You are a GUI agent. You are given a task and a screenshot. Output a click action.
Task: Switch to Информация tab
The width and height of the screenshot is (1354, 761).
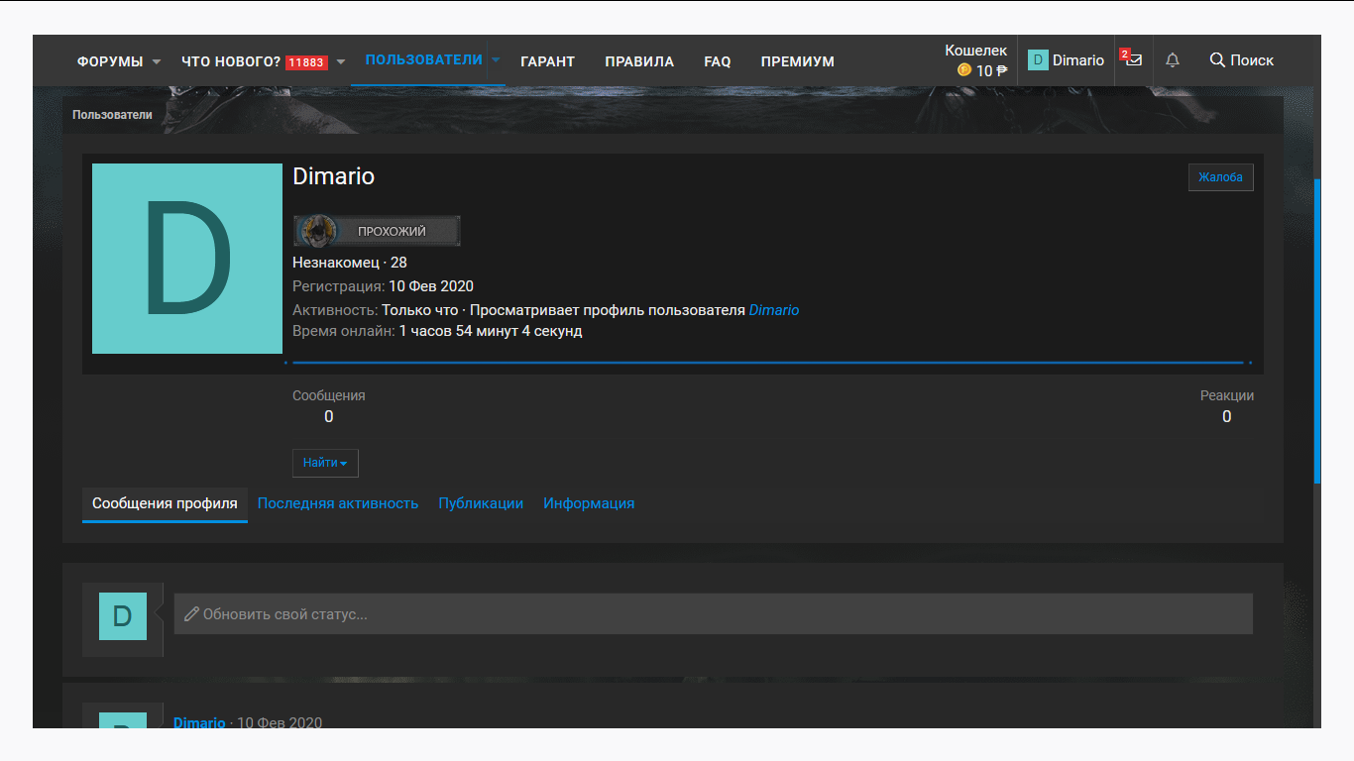[x=589, y=503]
